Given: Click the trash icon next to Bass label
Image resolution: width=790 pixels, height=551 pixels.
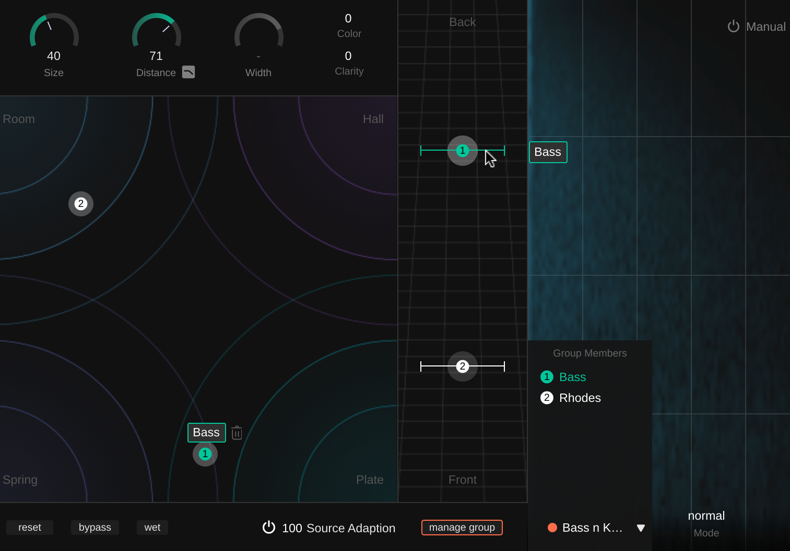Looking at the screenshot, I should (x=237, y=433).
